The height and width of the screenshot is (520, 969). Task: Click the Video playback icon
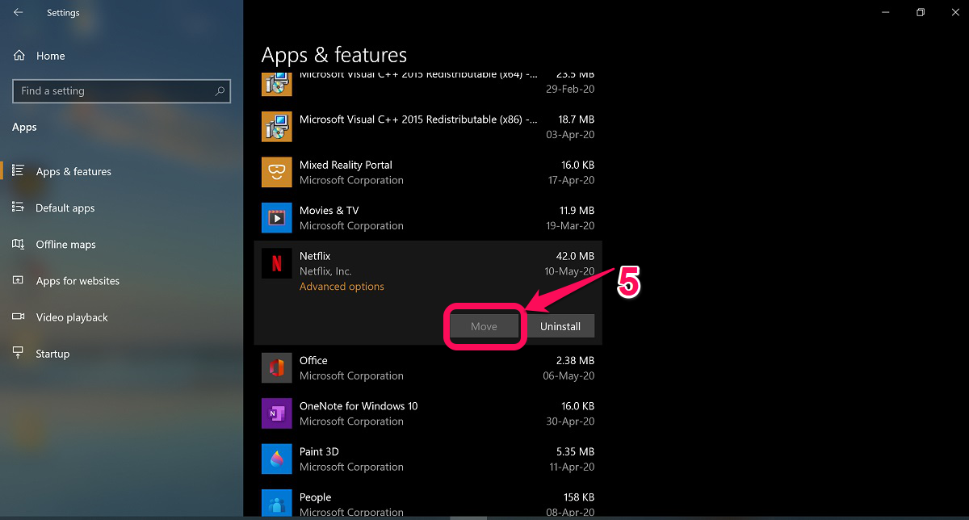[19, 317]
